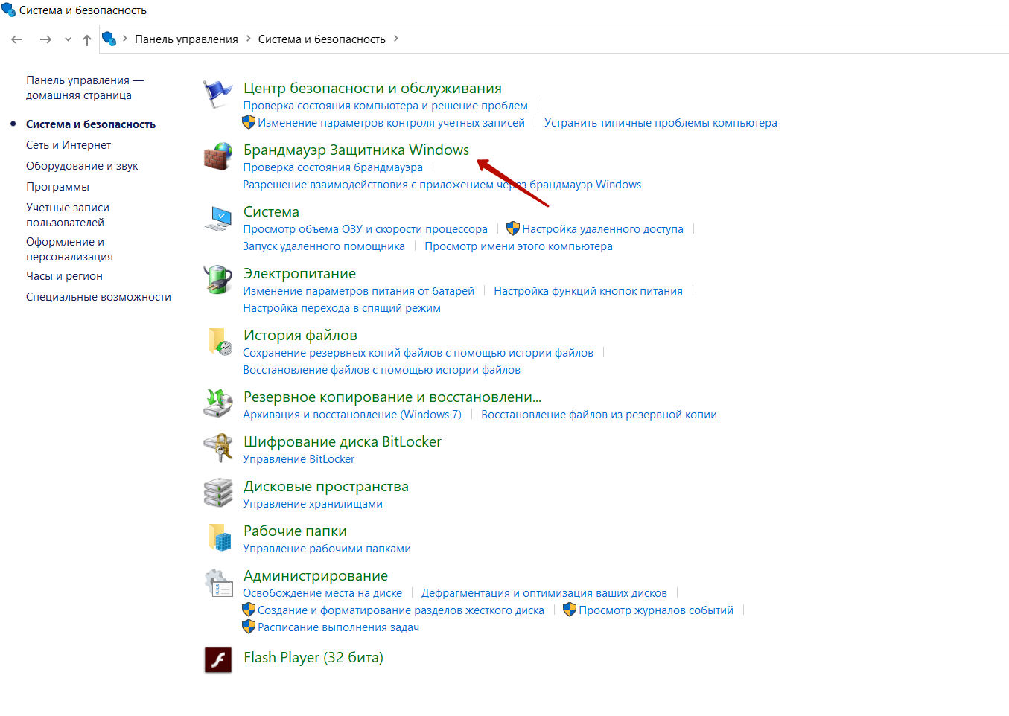
Task: Click 'Управление BitLocker' link
Action: point(299,459)
